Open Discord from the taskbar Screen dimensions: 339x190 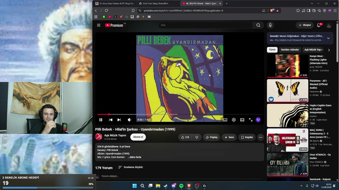click(x=173, y=186)
